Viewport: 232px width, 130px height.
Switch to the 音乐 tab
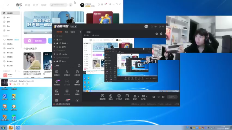tap(19, 5)
